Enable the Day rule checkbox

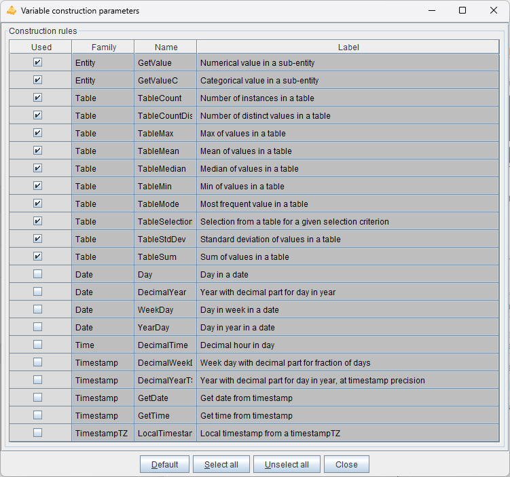(x=38, y=274)
